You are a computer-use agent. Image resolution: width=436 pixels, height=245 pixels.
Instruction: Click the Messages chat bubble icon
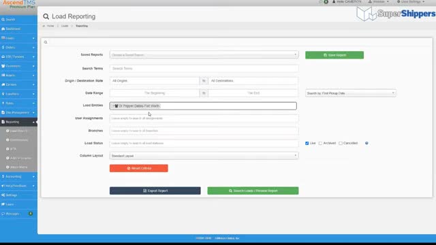3,214
